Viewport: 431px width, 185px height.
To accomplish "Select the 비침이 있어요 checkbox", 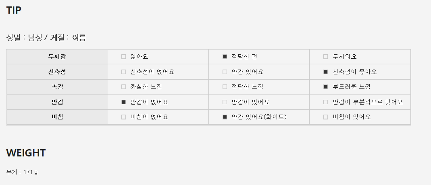I will click(326, 117).
